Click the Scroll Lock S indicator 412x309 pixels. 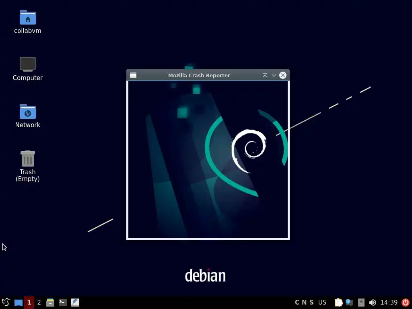(311, 302)
